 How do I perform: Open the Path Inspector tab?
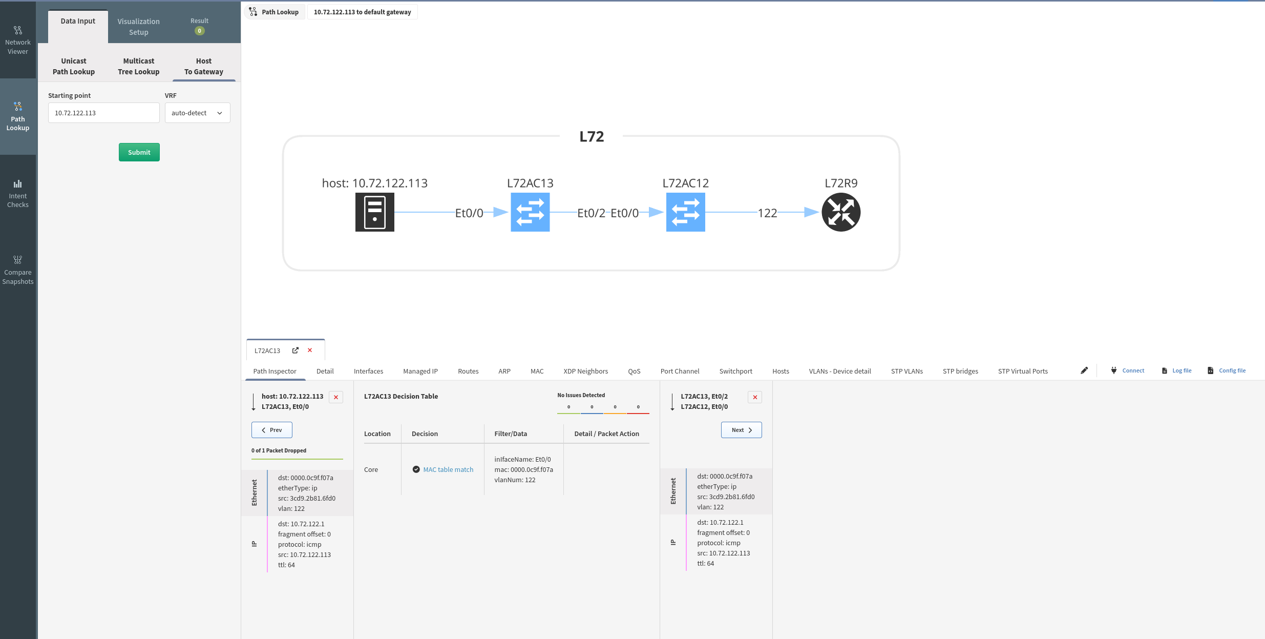tap(275, 371)
